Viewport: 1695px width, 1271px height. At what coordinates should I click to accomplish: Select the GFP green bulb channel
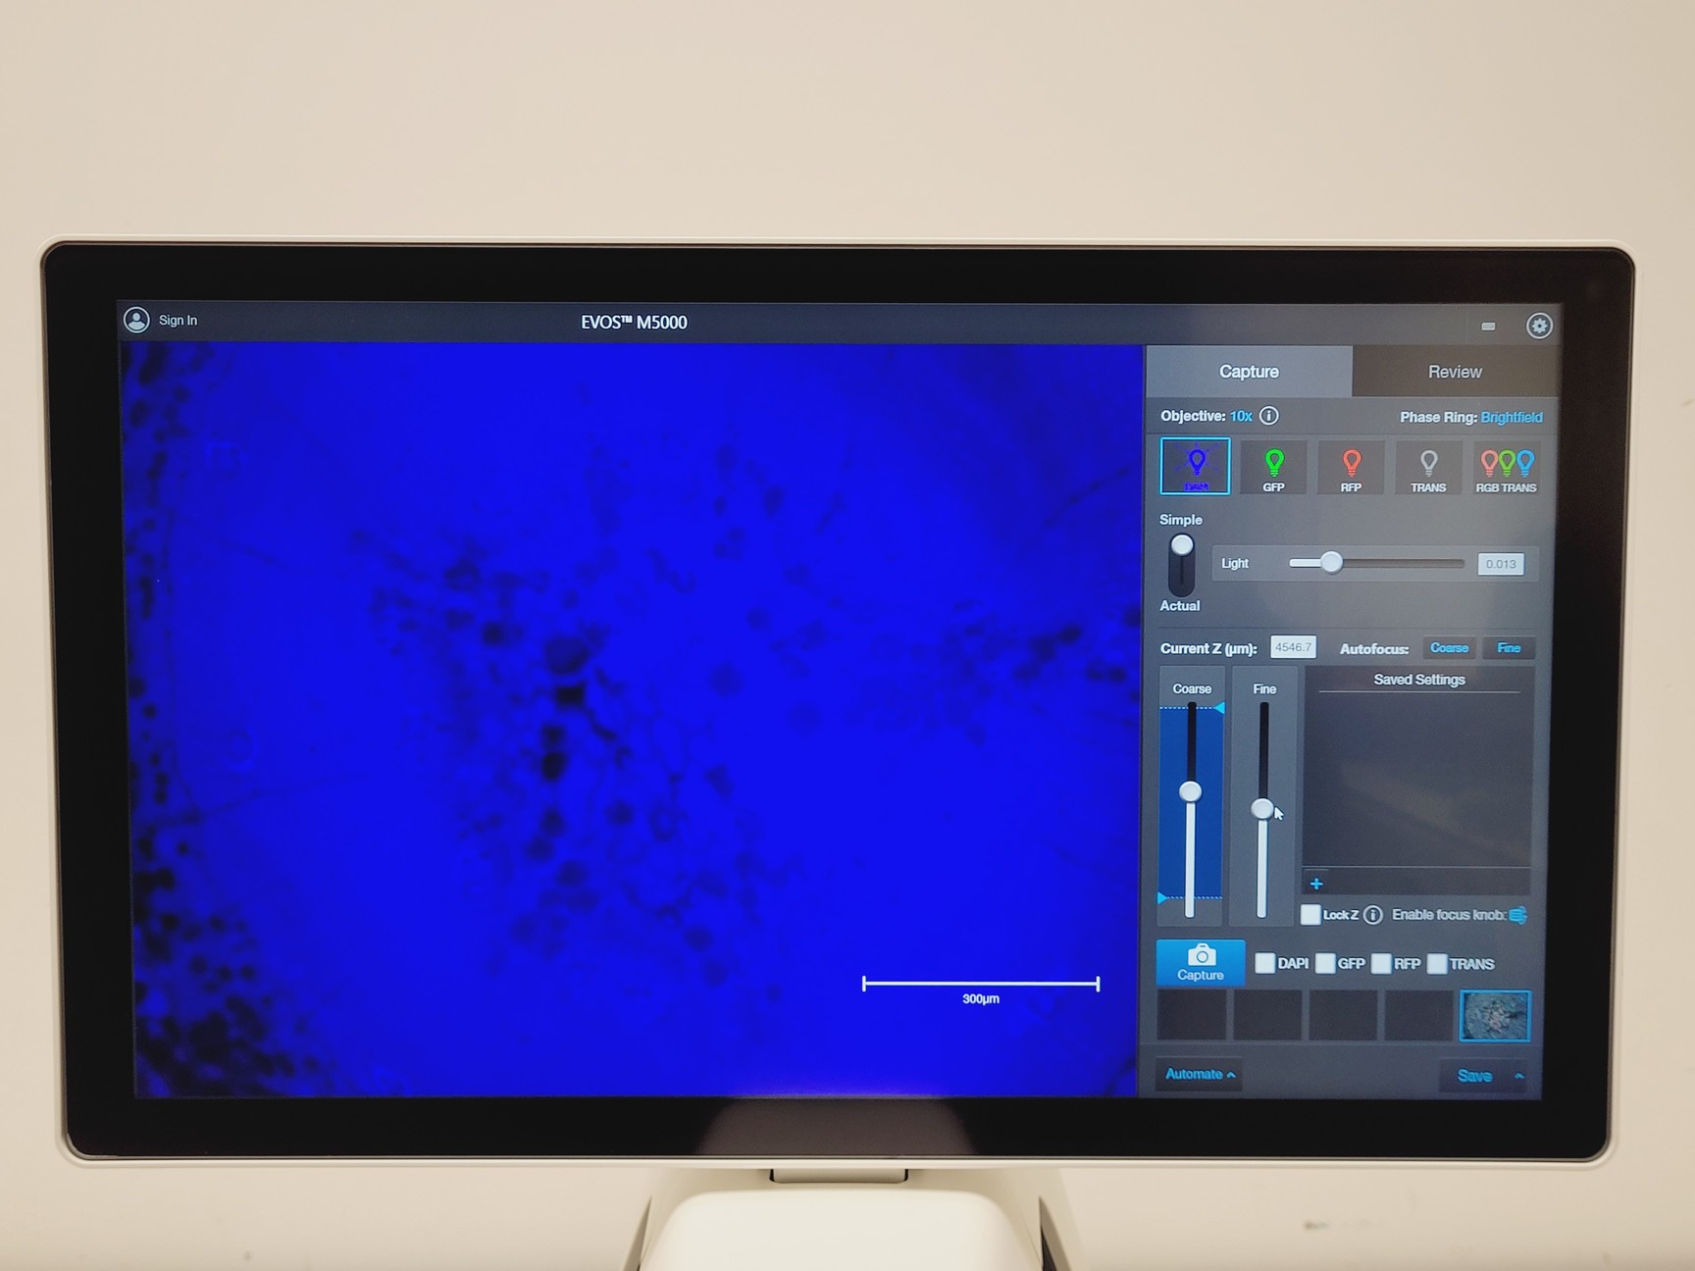pyautogui.click(x=1273, y=466)
